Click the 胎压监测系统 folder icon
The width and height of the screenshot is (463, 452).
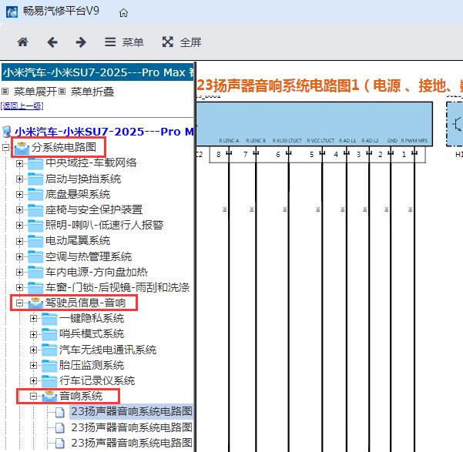(49, 366)
